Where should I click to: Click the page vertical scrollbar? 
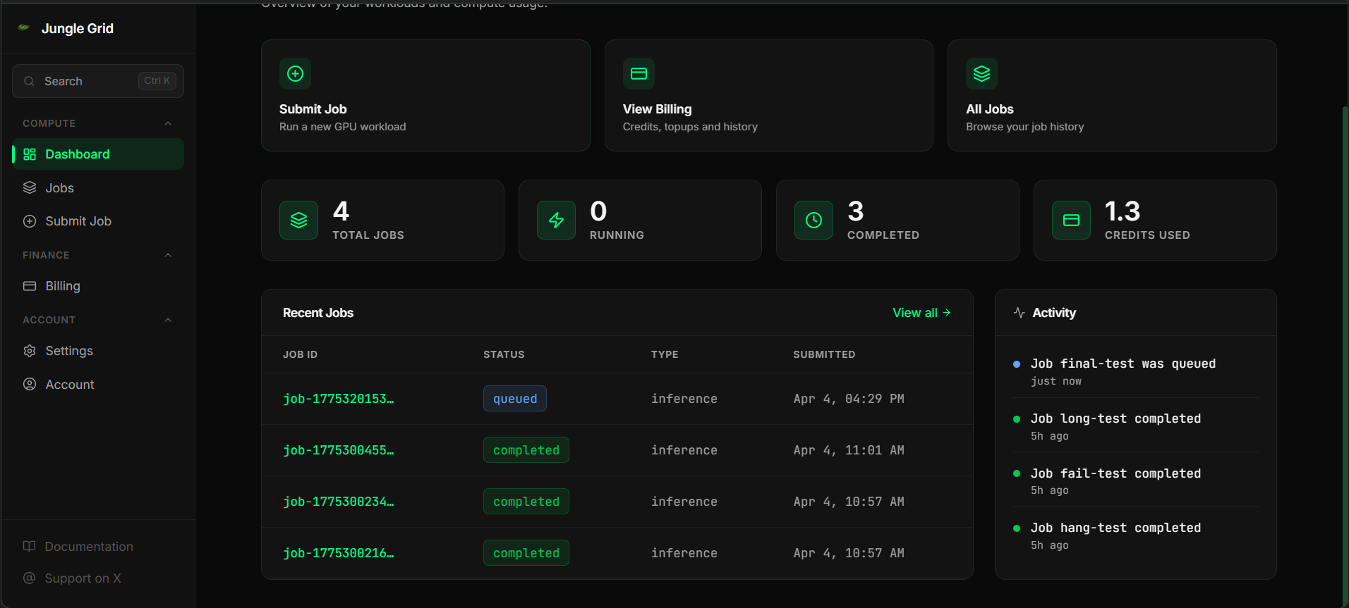pyautogui.click(x=1345, y=352)
